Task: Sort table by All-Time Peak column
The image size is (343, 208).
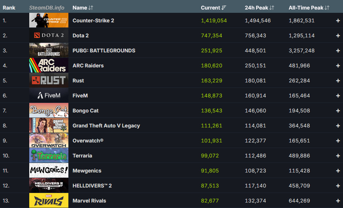Action: click(x=309, y=8)
